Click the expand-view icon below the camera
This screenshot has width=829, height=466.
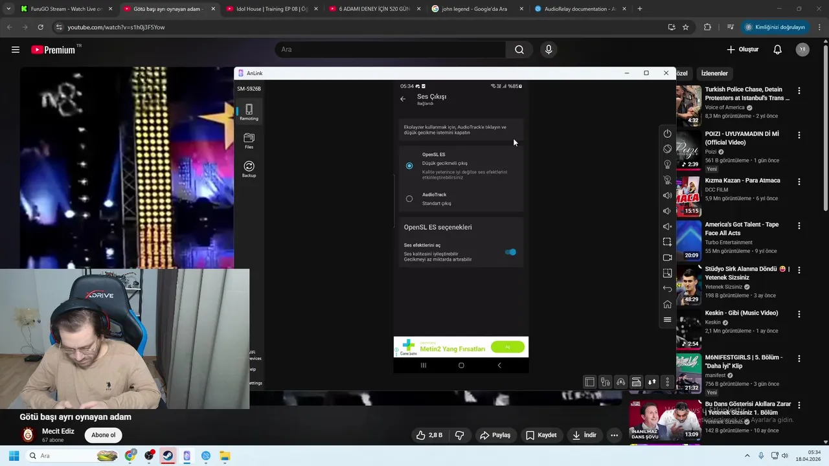[667, 273]
